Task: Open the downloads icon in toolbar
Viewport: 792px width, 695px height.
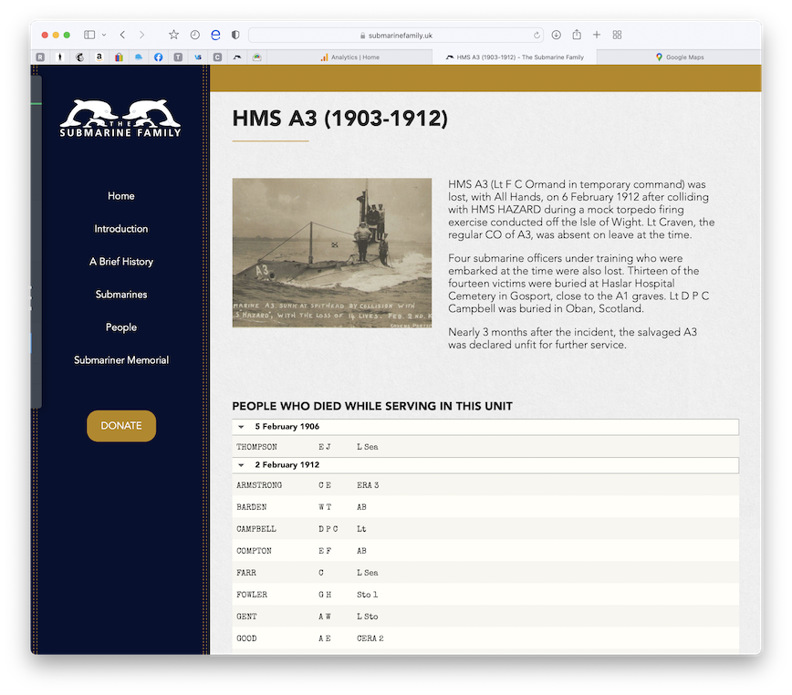Action: (x=557, y=35)
